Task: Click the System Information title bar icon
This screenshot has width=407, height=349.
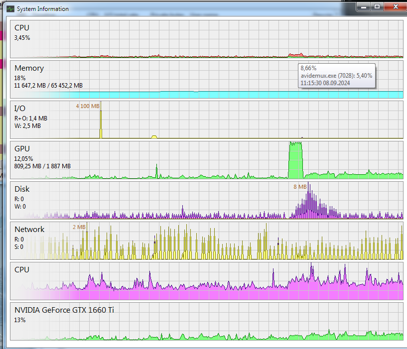Action: (10, 9)
